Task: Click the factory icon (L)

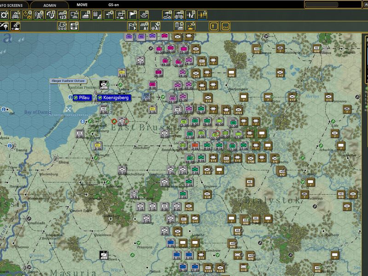Action: (x=85, y=15)
